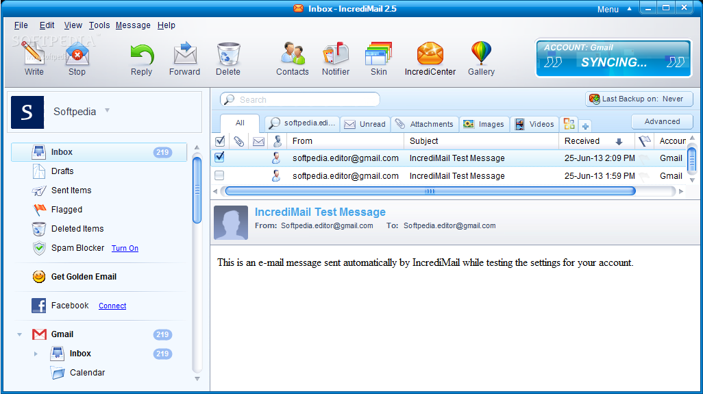Viewport: 703px width, 394px height.
Task: Click the Turn On spam blocker link
Action: click(125, 248)
